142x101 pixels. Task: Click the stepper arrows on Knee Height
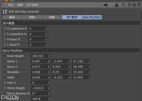point(49,56)
